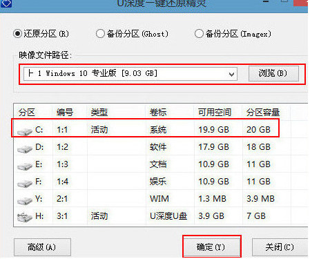Image resolution: width=310 pixels, height=259 pixels.
Task: Click partition number 1:1
Action: 62,130
